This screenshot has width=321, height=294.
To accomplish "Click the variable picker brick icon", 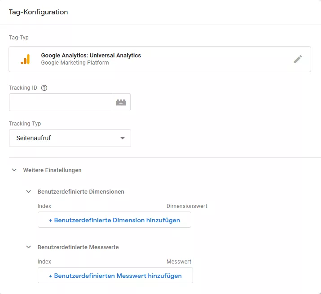I will point(121,102).
